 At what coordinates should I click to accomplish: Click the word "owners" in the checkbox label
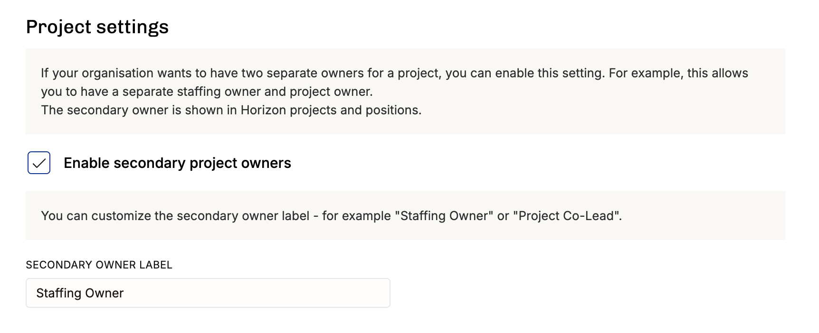coord(266,163)
